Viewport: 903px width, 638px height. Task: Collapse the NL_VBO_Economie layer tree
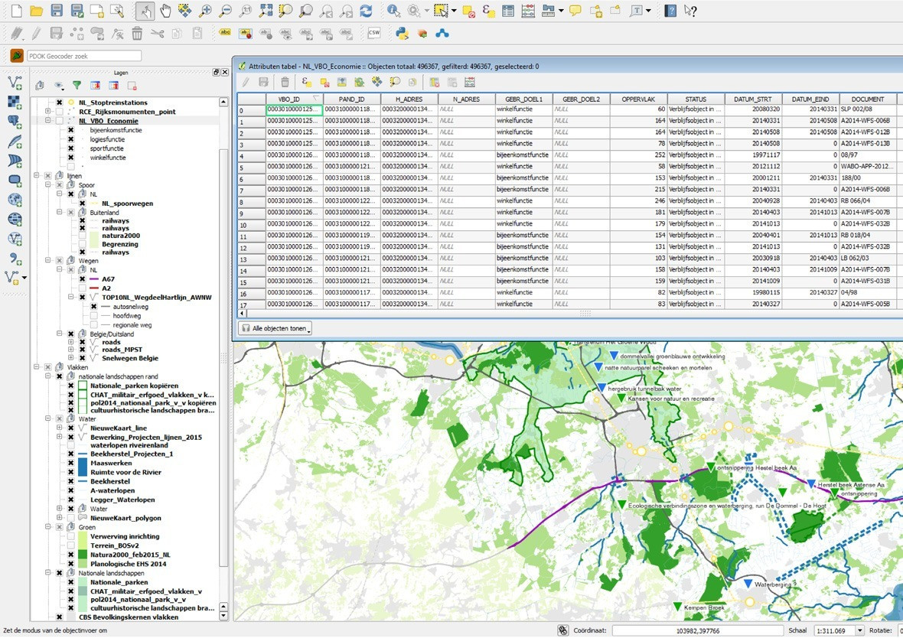48,121
